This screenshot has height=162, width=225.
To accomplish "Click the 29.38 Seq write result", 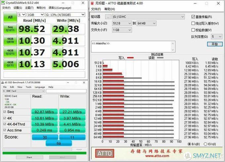I will [x=68, y=29].
